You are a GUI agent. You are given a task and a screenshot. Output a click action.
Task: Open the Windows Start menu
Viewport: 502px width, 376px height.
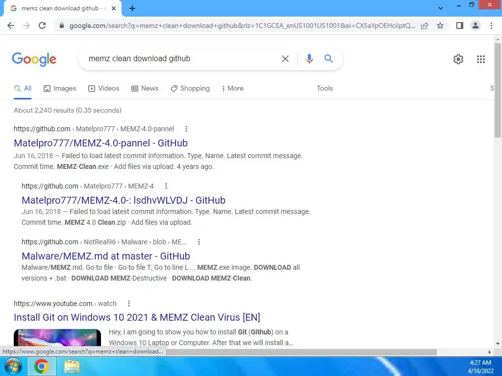click(x=13, y=366)
